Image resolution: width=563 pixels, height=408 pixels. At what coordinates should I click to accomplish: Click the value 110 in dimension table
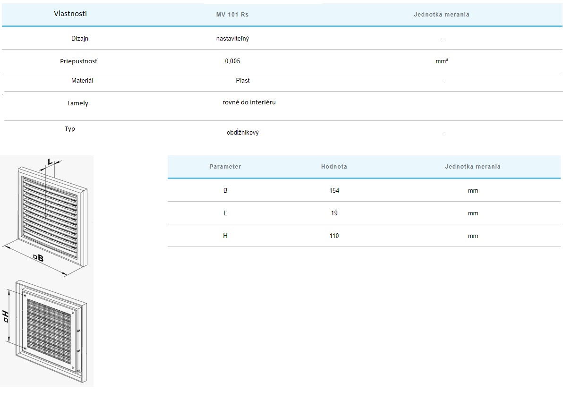[334, 236]
